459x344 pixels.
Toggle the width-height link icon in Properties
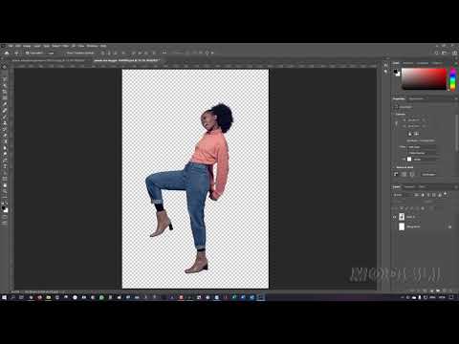[397, 123]
